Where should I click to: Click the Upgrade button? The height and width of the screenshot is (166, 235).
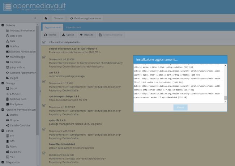tap(87, 35)
